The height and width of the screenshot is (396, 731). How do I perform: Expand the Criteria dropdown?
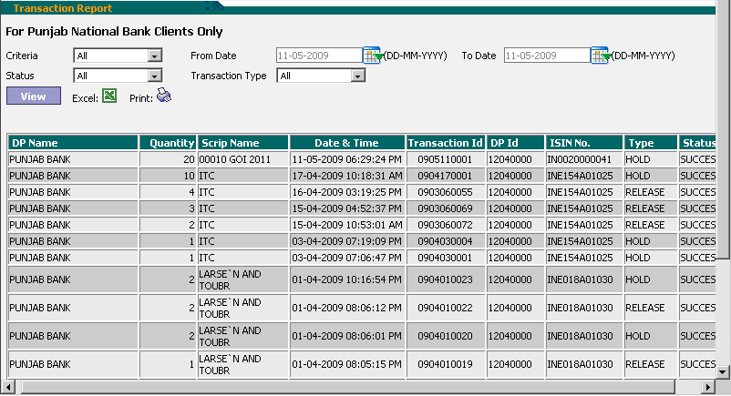point(154,56)
